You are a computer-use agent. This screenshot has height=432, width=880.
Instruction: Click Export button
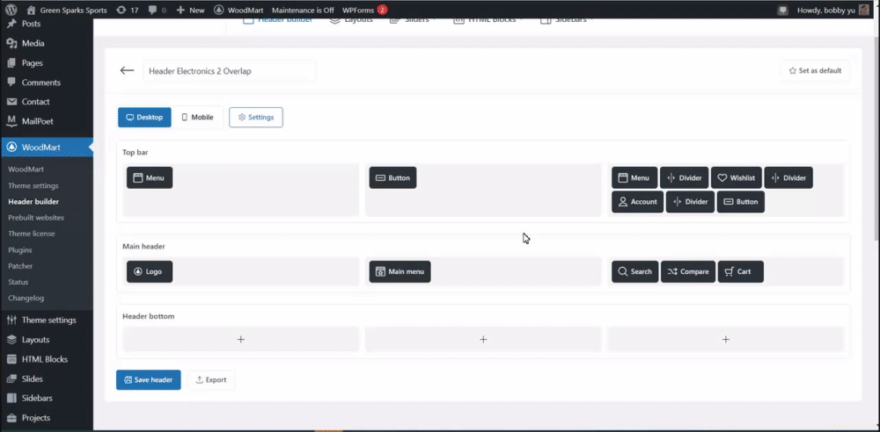click(211, 380)
